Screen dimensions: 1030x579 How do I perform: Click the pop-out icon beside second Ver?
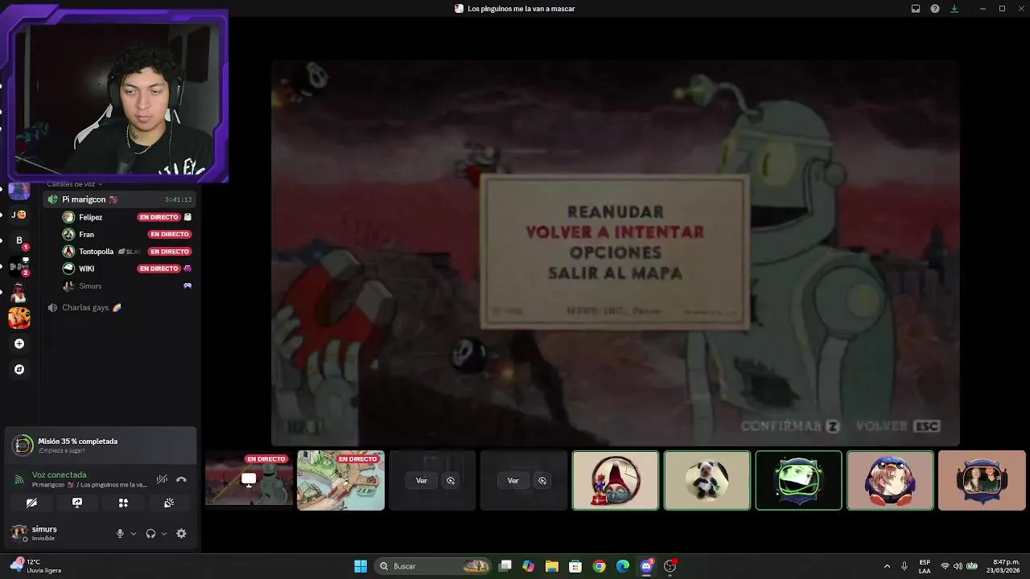point(542,480)
